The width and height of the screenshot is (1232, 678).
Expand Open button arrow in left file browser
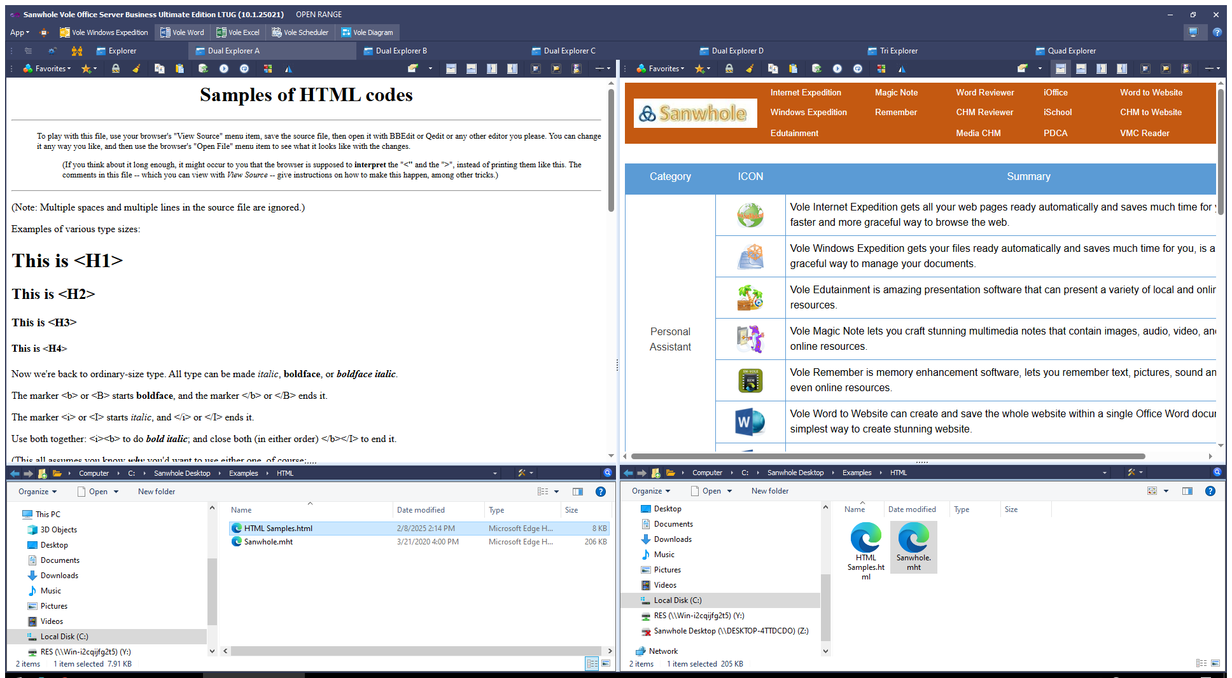(x=116, y=492)
